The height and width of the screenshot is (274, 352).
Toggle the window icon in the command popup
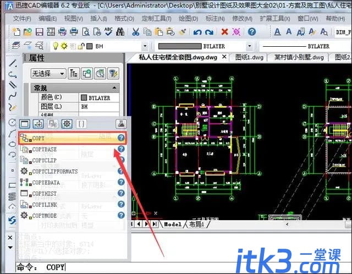[24, 124]
